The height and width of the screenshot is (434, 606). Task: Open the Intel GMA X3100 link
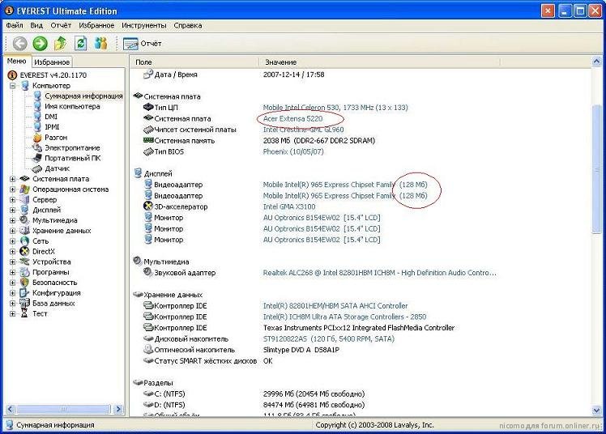289,206
